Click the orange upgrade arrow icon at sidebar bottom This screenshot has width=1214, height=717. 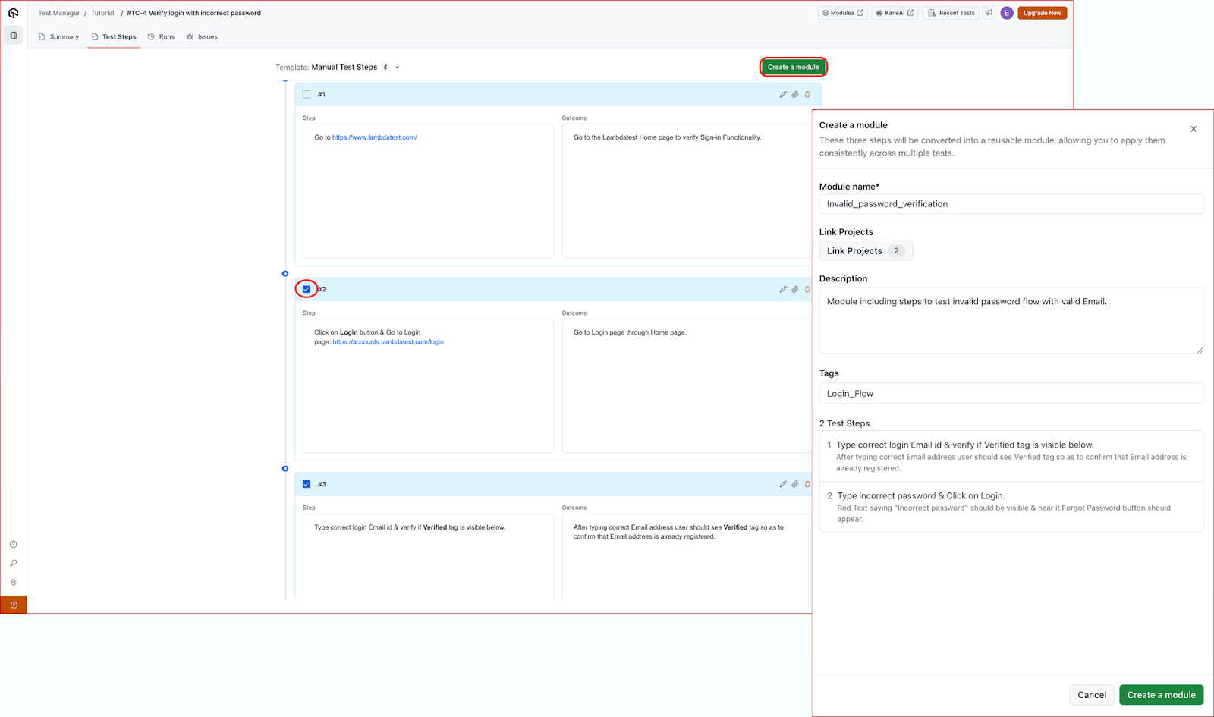click(13, 605)
